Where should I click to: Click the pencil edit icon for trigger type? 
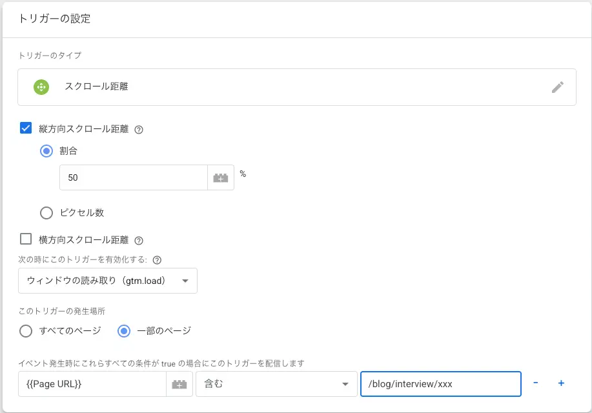tap(558, 87)
